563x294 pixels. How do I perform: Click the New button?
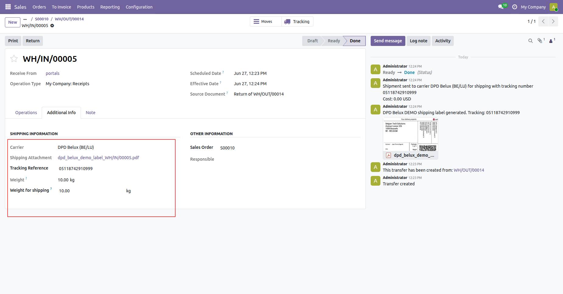(13, 22)
